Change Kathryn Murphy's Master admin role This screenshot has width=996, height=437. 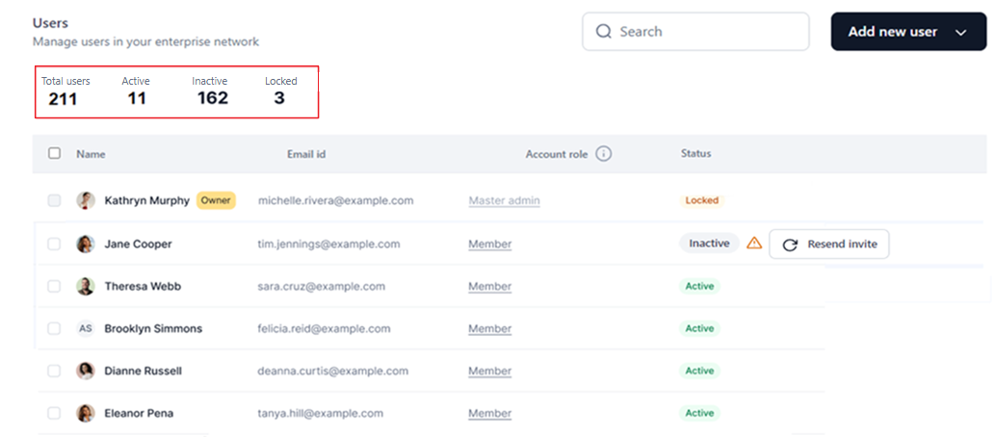point(504,201)
